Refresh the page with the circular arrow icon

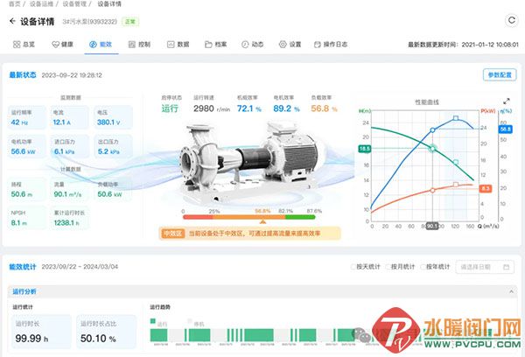pyautogui.click(x=512, y=20)
